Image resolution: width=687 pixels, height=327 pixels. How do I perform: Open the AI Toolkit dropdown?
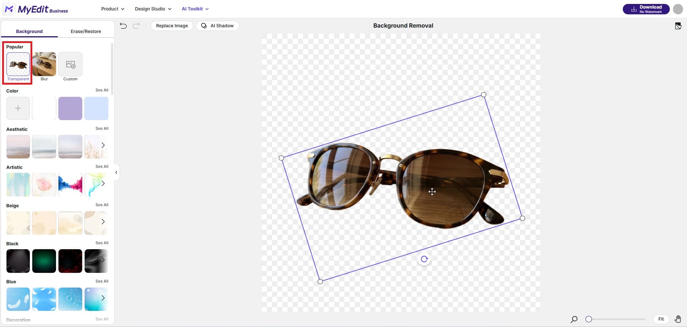click(195, 9)
